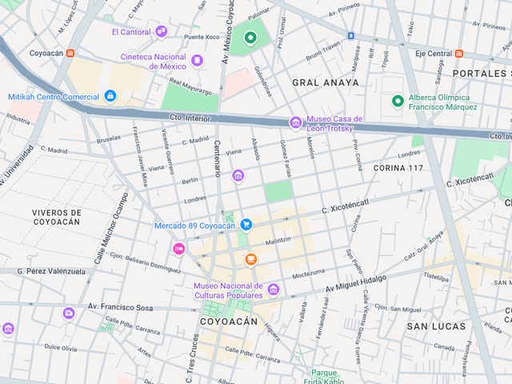Click the Real Mayorazgo street label
This screenshot has height=384, width=512.
(x=190, y=86)
